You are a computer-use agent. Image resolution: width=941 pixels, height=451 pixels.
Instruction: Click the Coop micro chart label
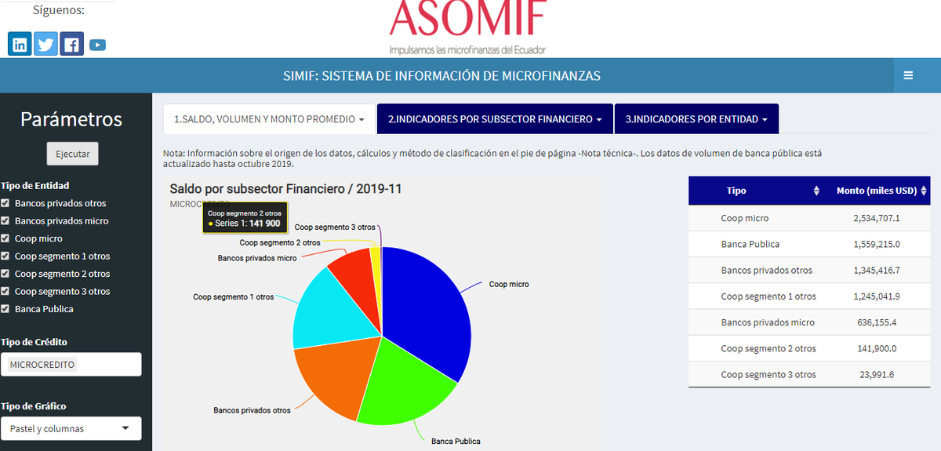[x=509, y=284]
